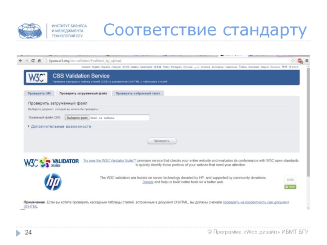327x245 pixels.
Task: Switch language to Deutsch
Action: tap(86, 67)
